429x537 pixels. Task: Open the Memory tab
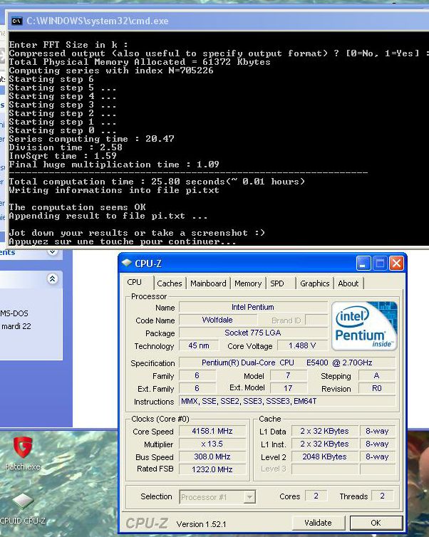coord(248,283)
